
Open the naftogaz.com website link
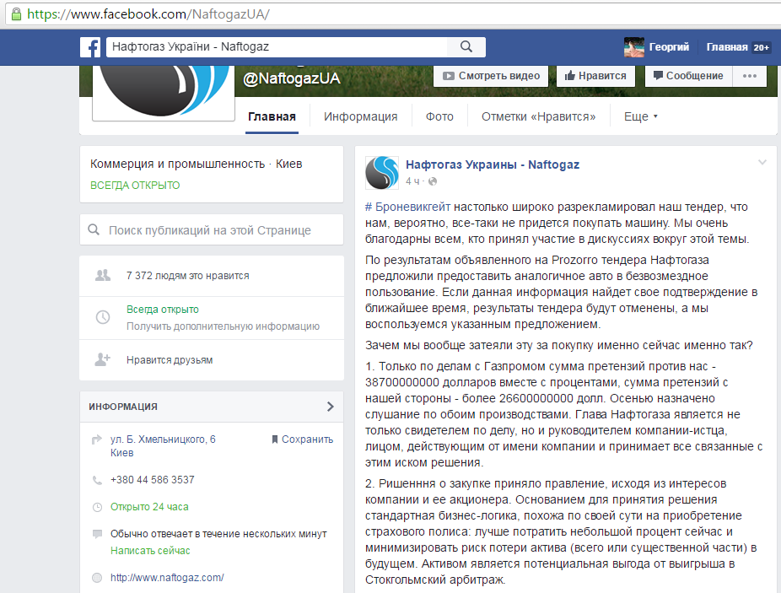(x=167, y=578)
